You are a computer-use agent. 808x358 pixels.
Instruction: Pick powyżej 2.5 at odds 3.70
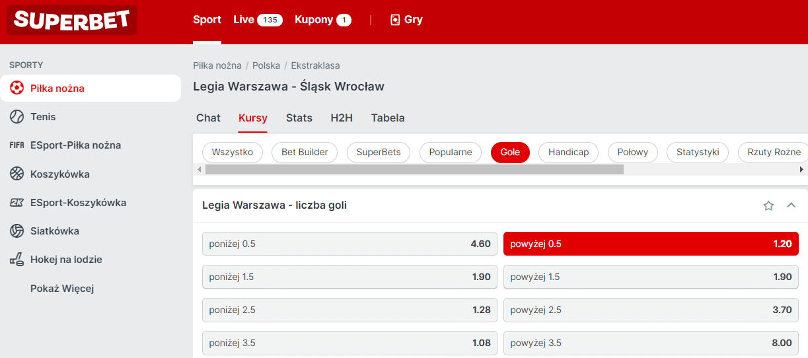pyautogui.click(x=651, y=310)
